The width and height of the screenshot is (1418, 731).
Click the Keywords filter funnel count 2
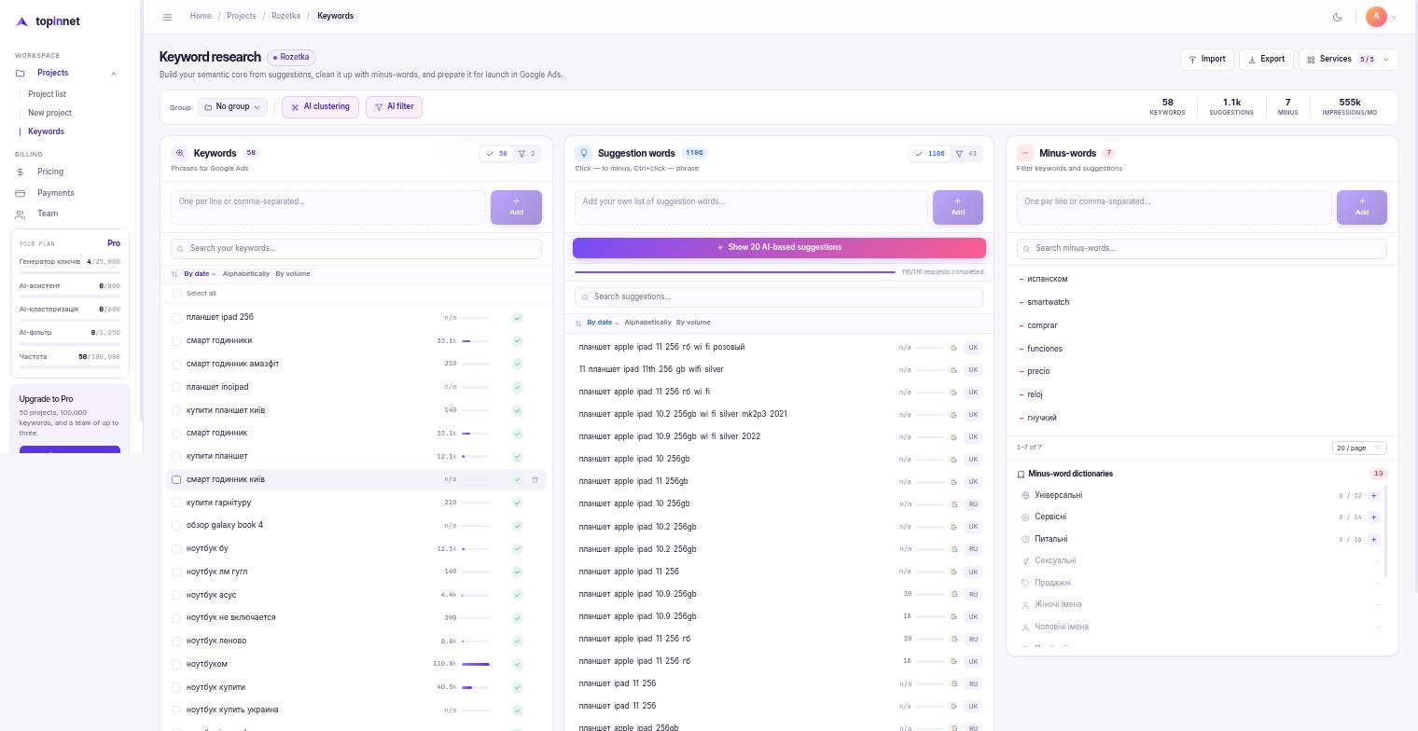(x=527, y=154)
